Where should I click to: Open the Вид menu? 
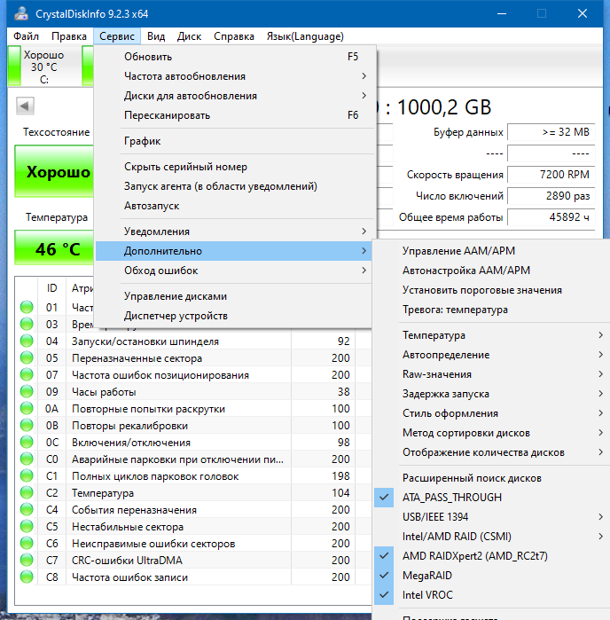pyautogui.click(x=156, y=36)
